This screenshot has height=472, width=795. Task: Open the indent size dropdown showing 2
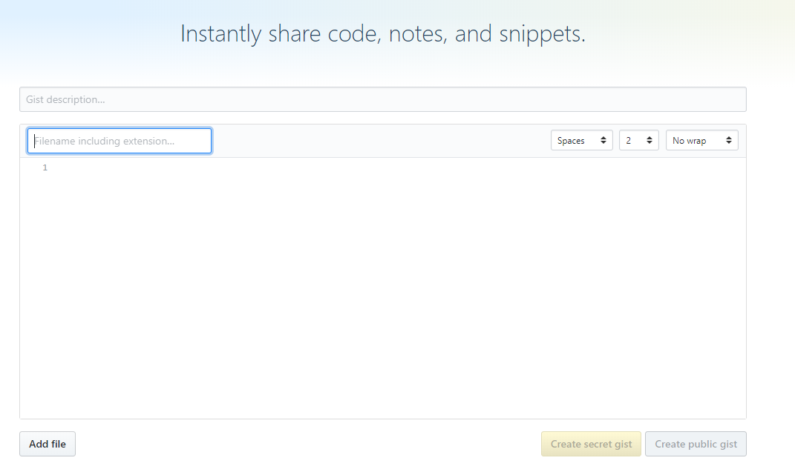tap(639, 140)
